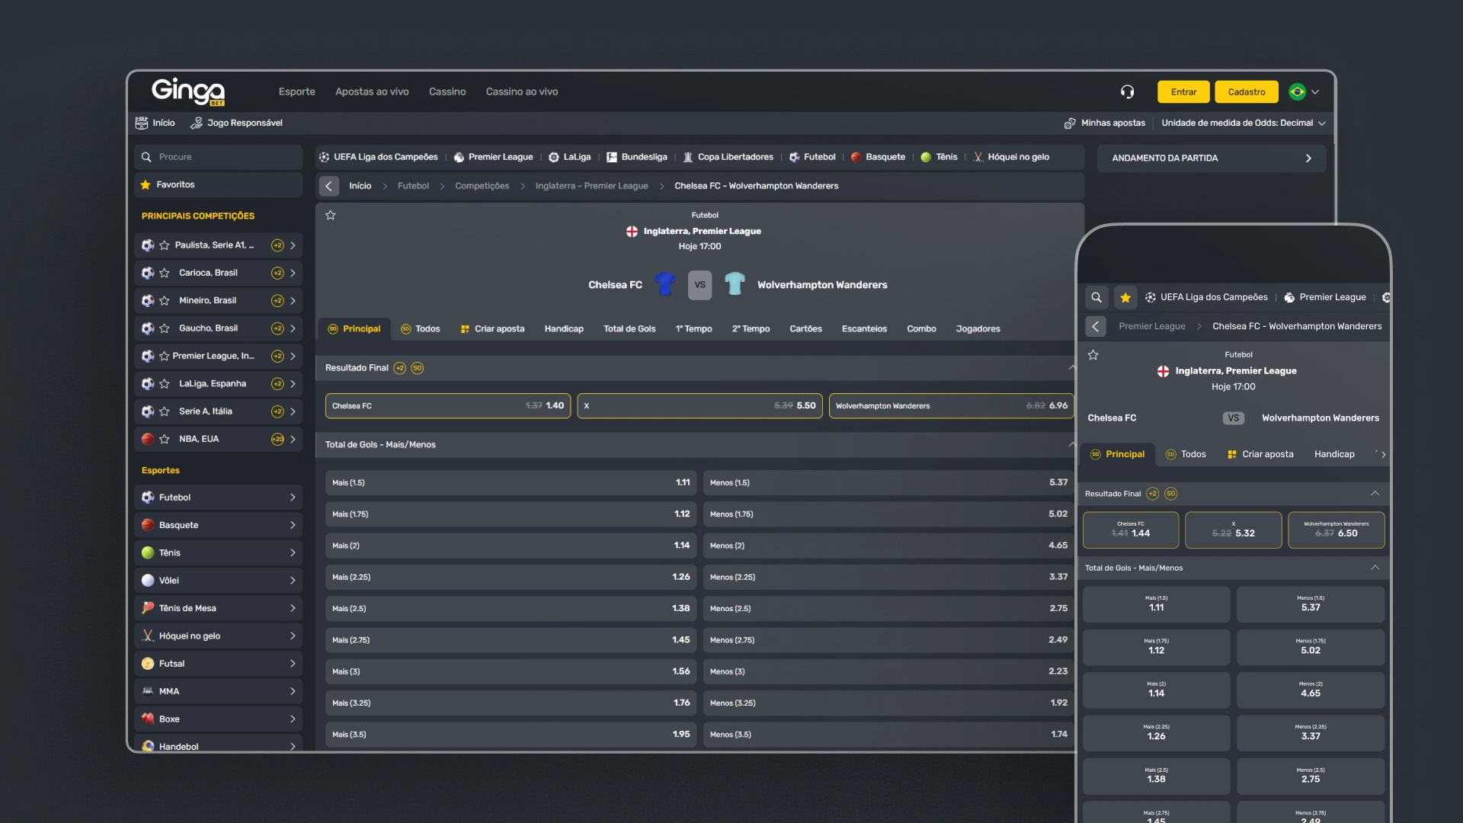Click the Minhas apostas icon
The width and height of the screenshot is (1463, 823).
[x=1070, y=123]
